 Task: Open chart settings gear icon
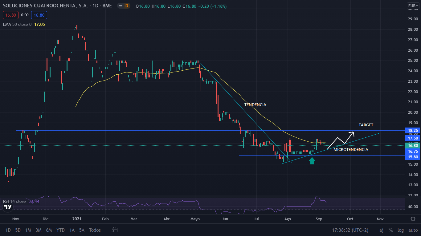pyautogui.click(x=413, y=219)
